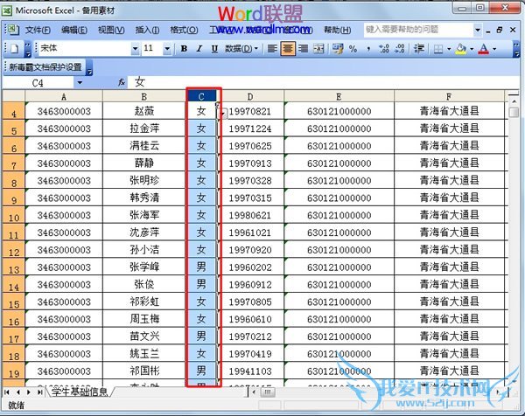Screen dimensions: 525x416
Task: Toggle Underline formatting
Action: pyautogui.click(x=214, y=49)
